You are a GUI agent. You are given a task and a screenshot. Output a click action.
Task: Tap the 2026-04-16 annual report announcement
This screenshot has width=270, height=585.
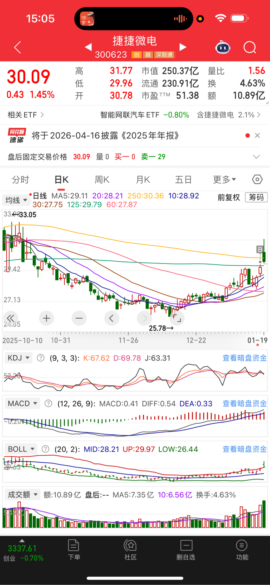tap(105, 136)
